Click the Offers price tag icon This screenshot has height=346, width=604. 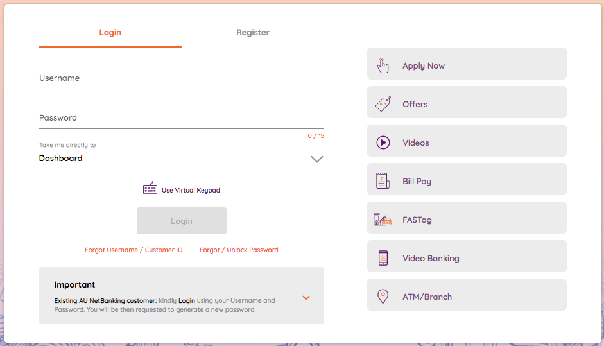point(383,104)
